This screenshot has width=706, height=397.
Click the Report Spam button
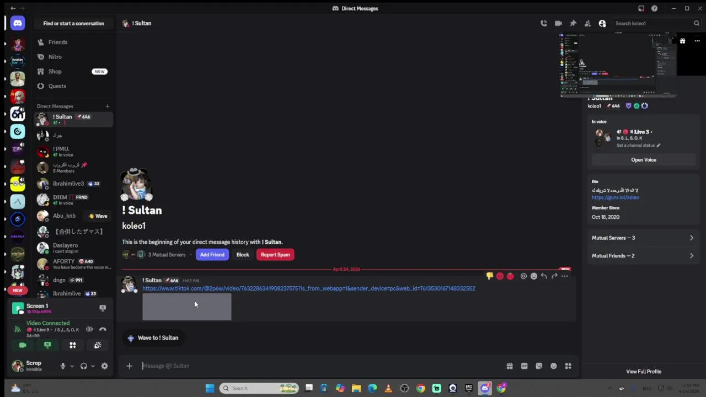point(275,255)
